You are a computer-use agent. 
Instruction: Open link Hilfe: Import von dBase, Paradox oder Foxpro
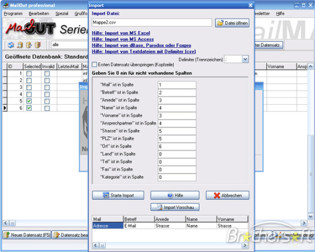pyautogui.click(x=141, y=46)
